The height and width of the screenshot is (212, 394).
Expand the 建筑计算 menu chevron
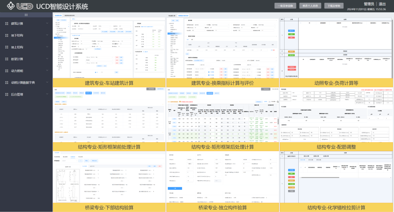coord(47,24)
